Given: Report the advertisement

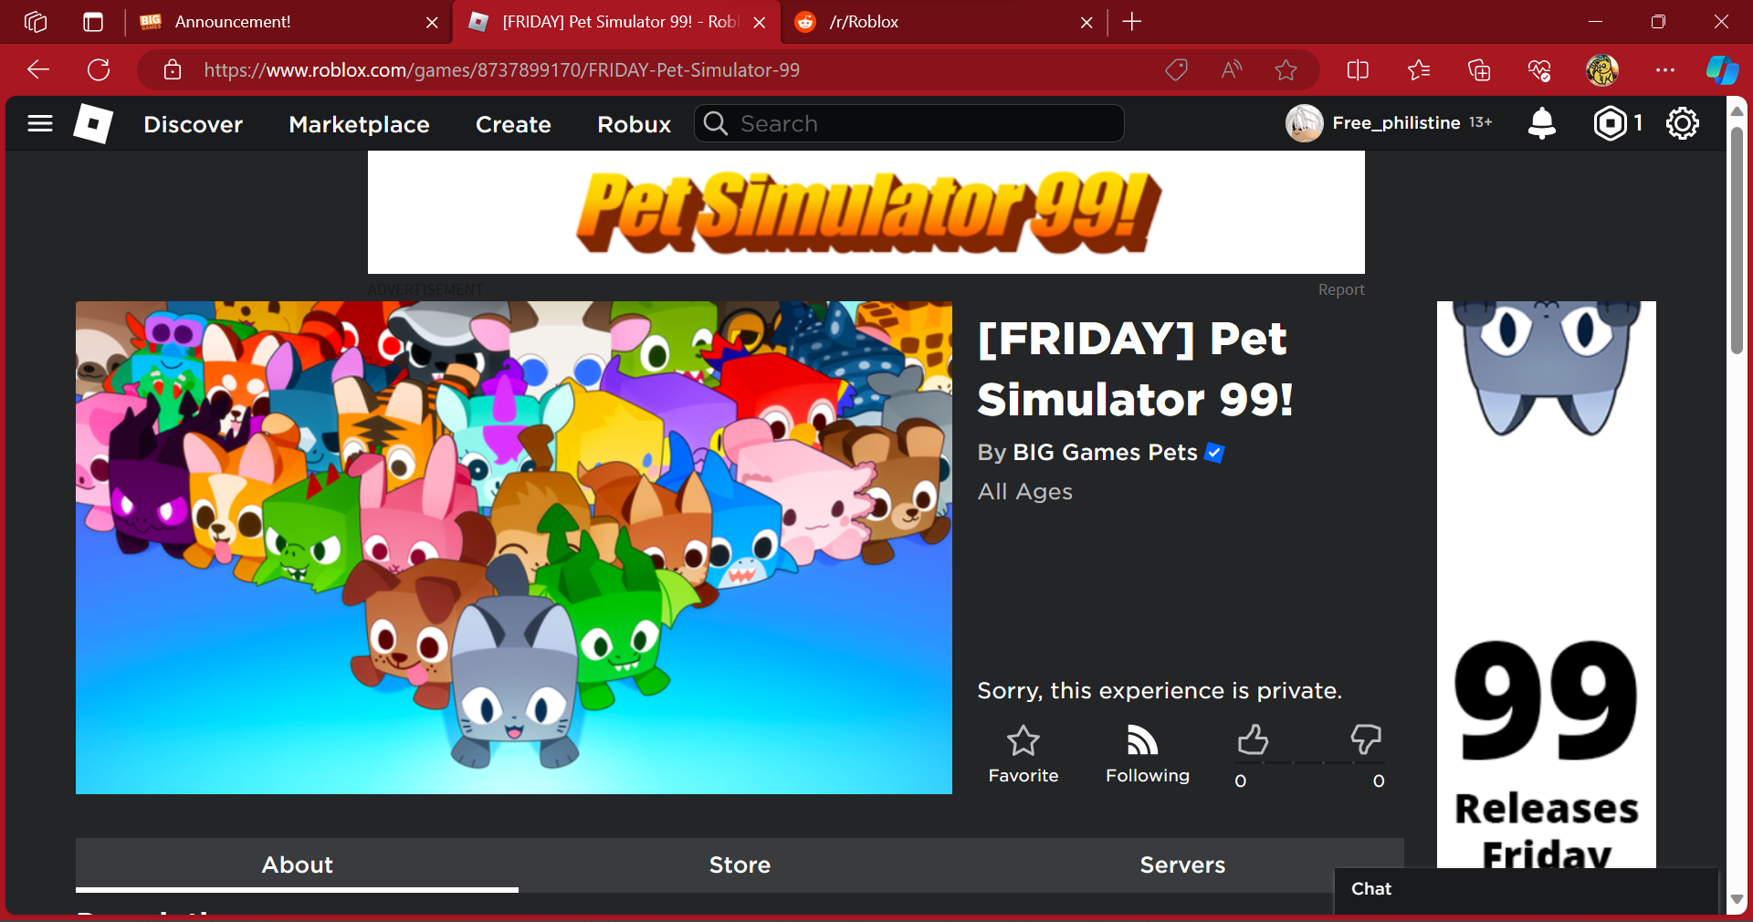Looking at the screenshot, I should 1340,289.
